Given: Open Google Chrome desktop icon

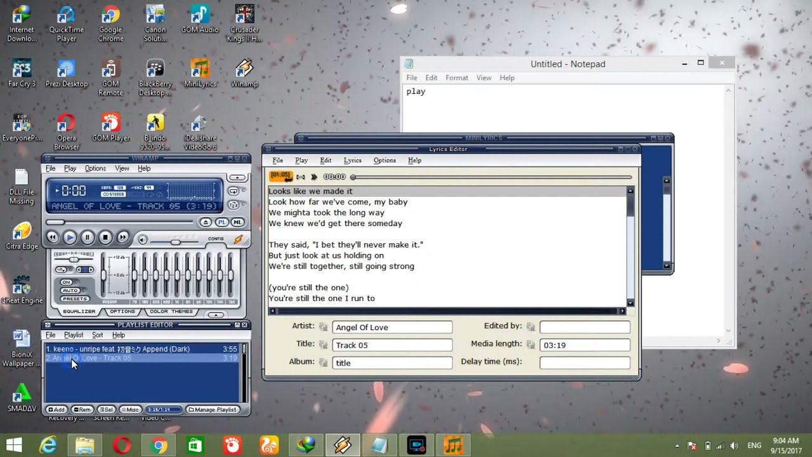Looking at the screenshot, I should [110, 24].
